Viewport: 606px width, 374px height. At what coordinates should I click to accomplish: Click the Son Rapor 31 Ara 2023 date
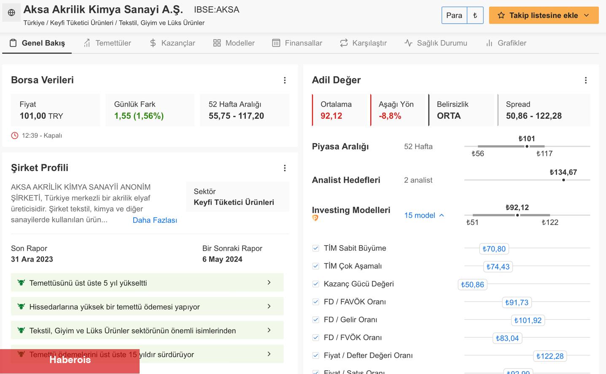[x=32, y=259]
